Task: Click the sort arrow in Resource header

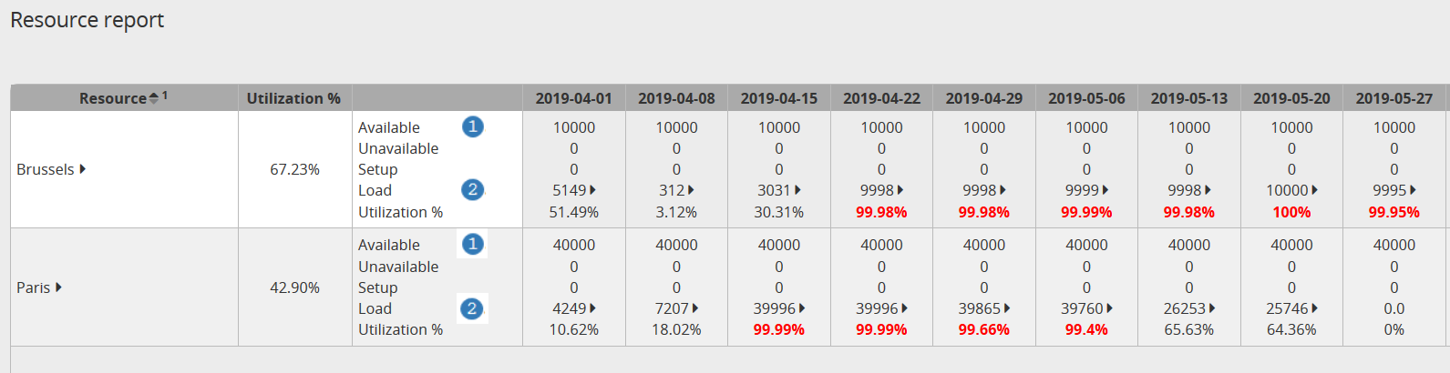Action: pos(153,98)
